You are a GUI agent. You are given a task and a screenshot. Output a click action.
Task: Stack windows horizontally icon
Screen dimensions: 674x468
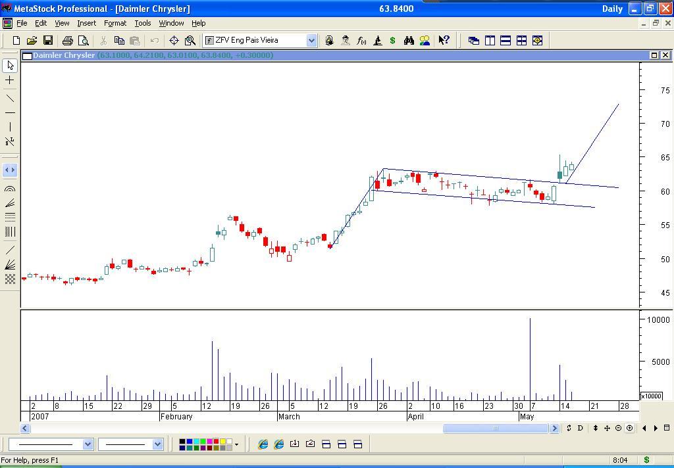(x=505, y=40)
